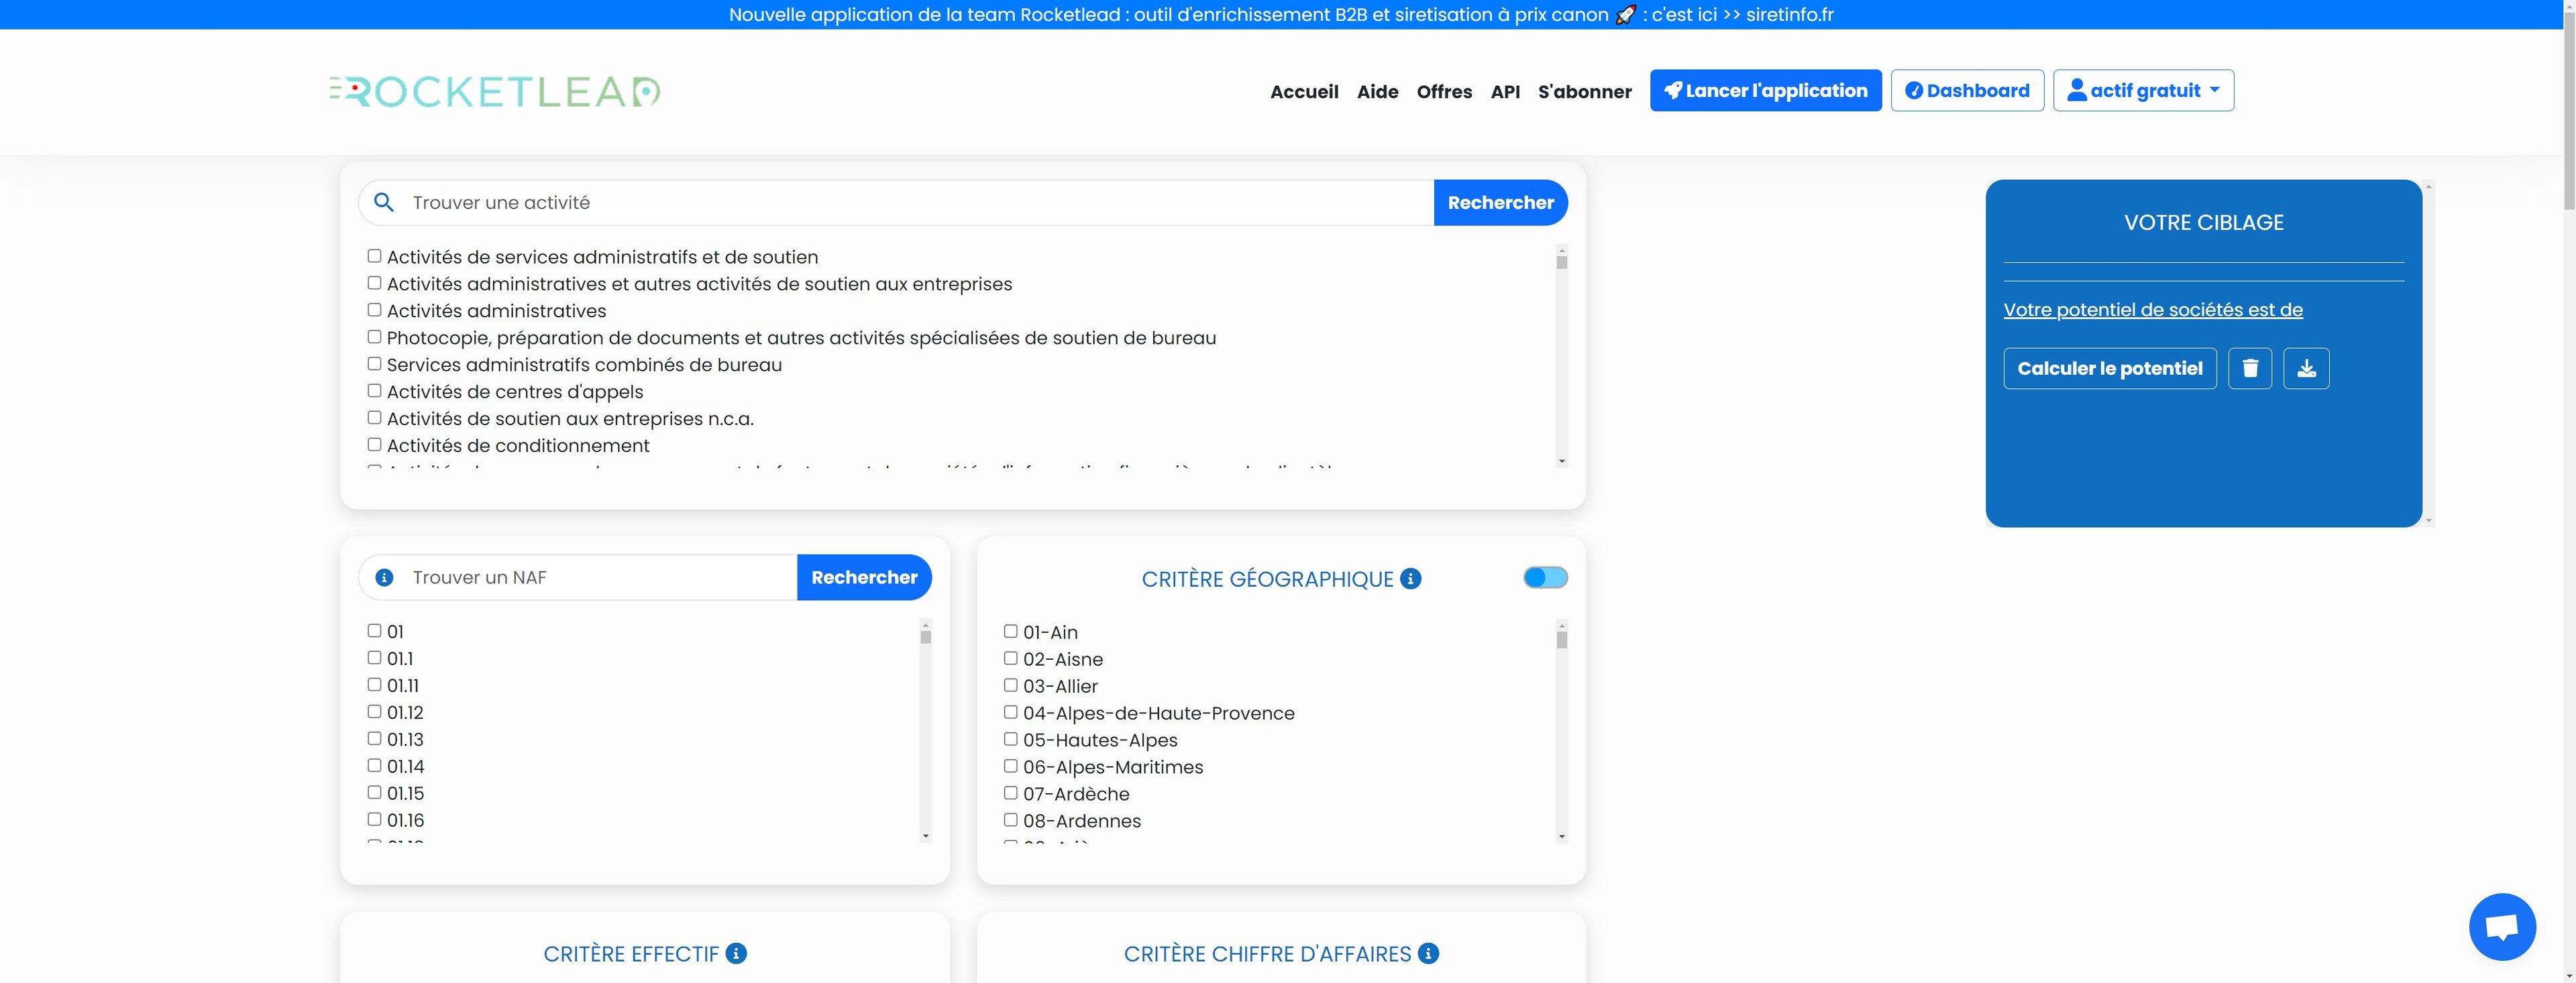Focus the Trouver une activité search field
This screenshot has width=2576, height=983.
[900, 203]
